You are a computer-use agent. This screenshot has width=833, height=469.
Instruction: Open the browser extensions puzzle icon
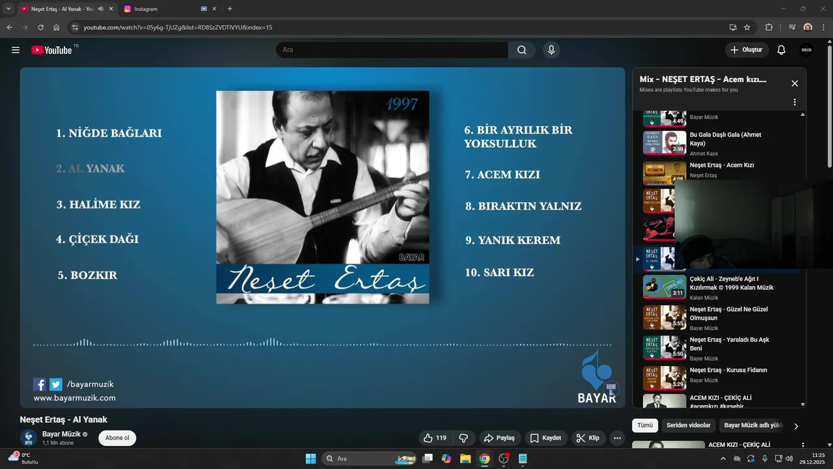[769, 27]
